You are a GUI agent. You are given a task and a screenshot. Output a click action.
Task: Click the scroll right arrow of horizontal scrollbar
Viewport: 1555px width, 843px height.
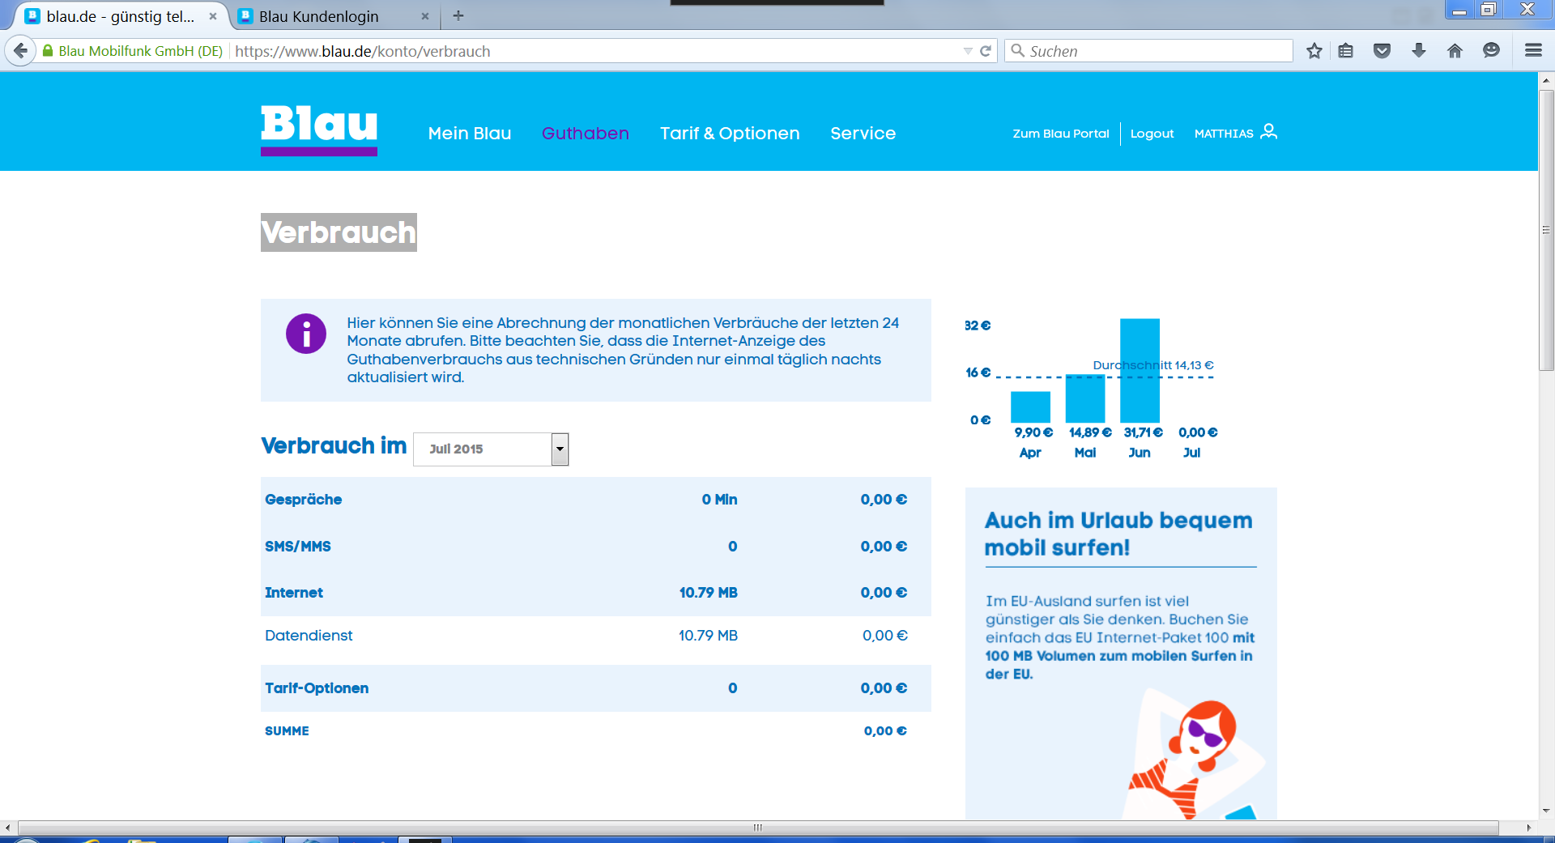tap(1528, 828)
